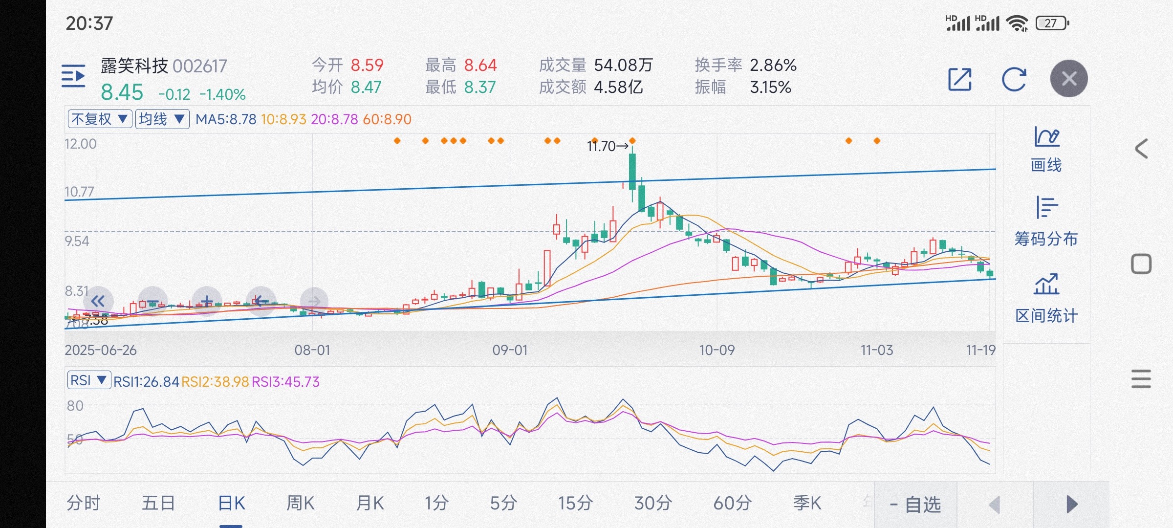
Task: Move chart left with arrow button
Action: [261, 301]
